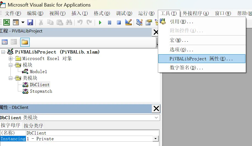Choose 宏(M)... from the Tools menu

(202, 40)
